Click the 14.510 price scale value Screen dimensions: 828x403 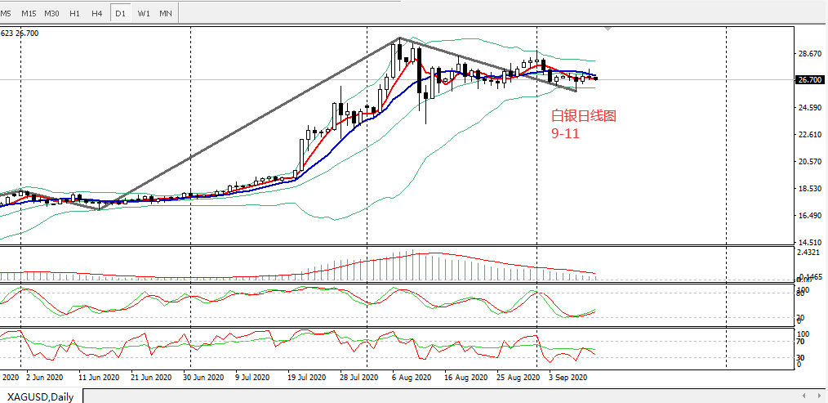(x=811, y=242)
